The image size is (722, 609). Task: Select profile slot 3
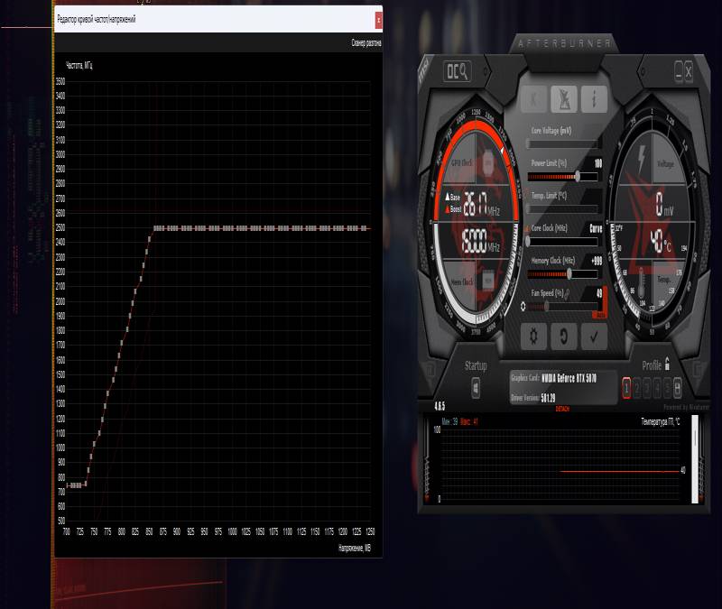(x=647, y=388)
